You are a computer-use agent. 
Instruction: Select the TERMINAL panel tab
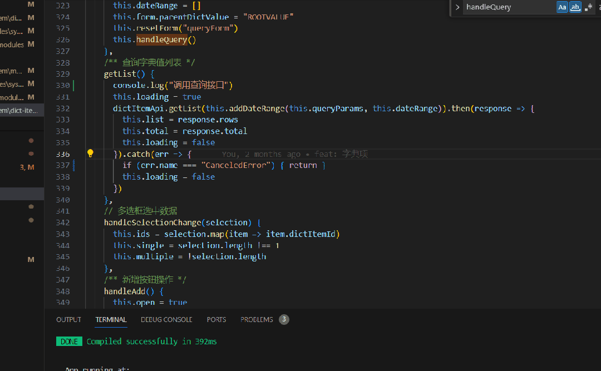[x=111, y=320]
